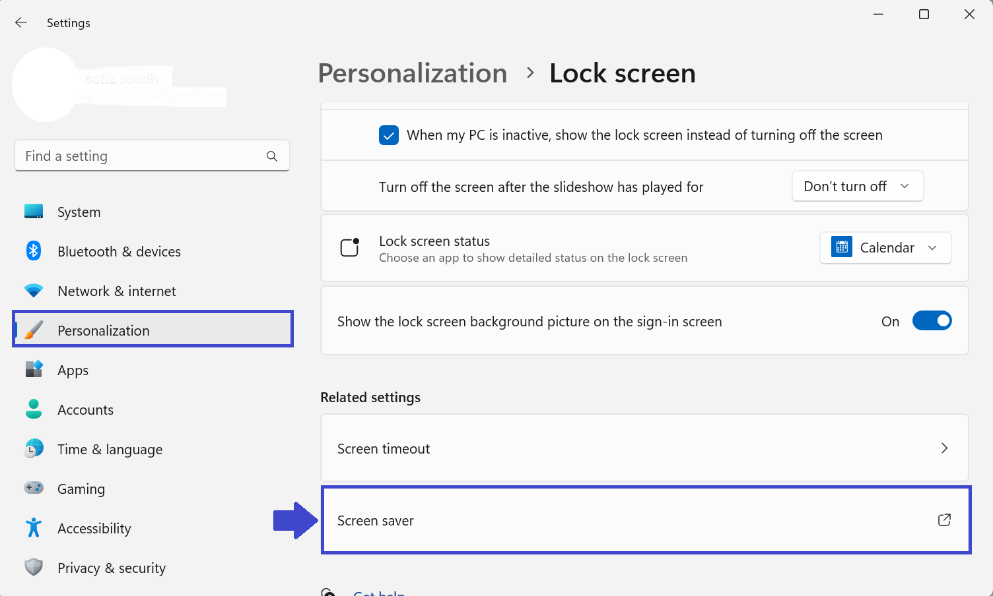
Task: Click the Accessibility figure icon
Action: coord(34,528)
